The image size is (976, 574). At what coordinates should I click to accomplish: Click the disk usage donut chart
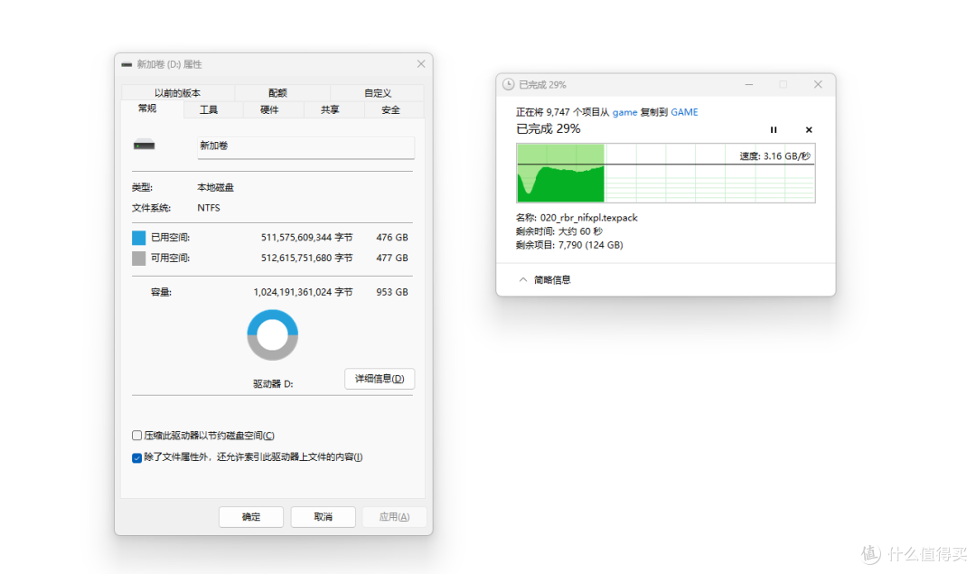(273, 335)
